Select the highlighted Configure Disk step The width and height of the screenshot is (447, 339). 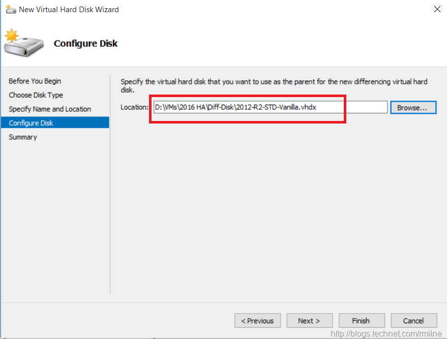[x=31, y=123]
